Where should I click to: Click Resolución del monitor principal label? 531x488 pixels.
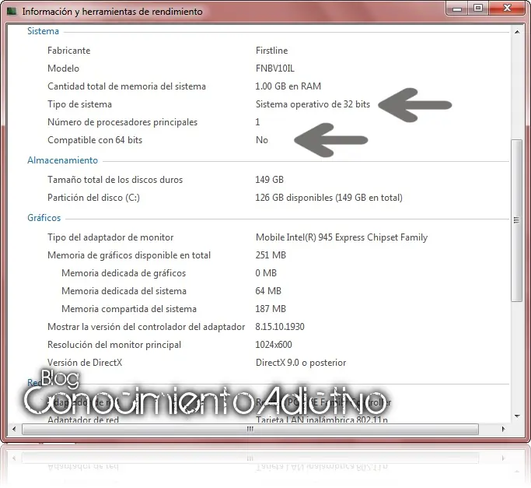[114, 345]
